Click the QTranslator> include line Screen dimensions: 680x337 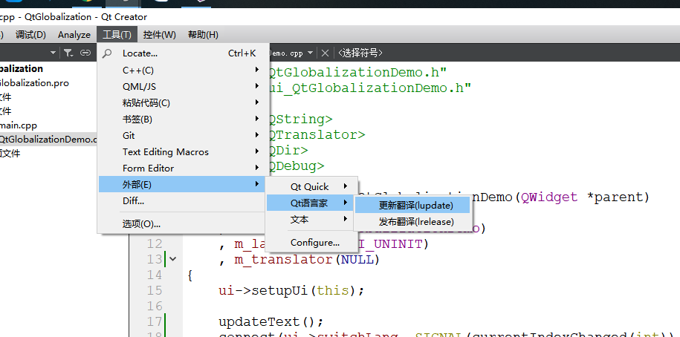317,134
